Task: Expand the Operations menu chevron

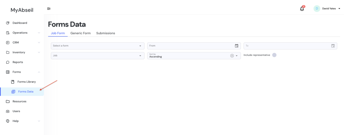Action: [x=39, y=33]
